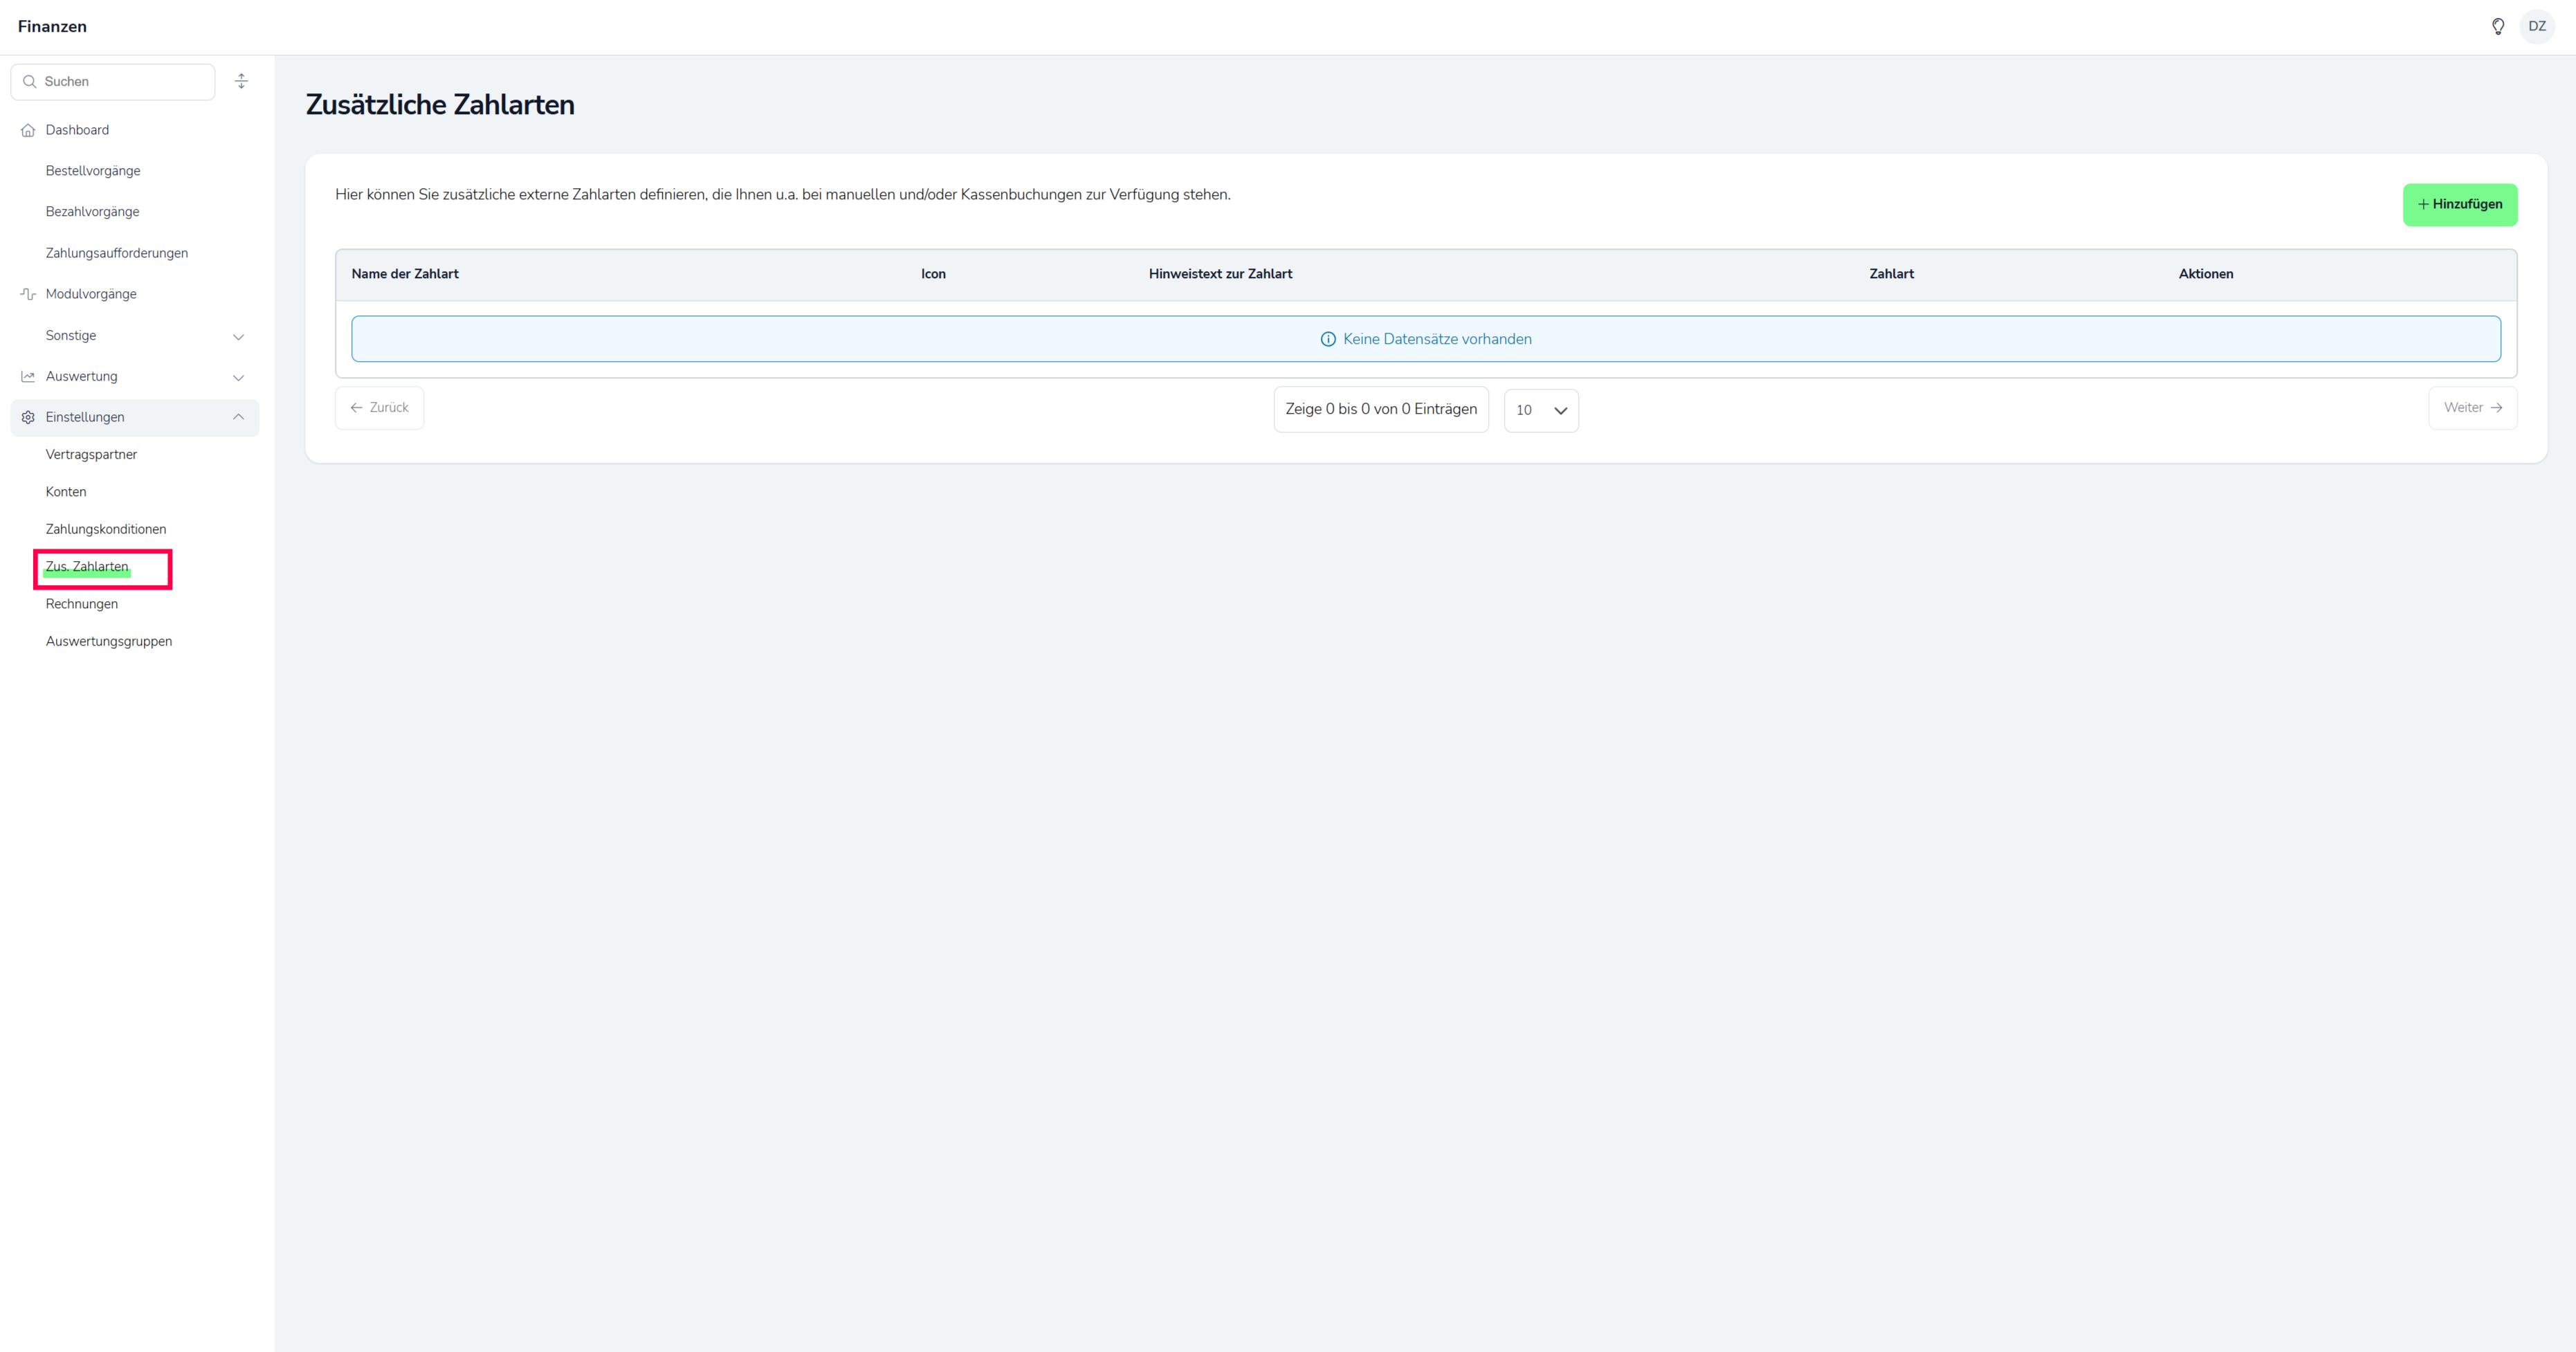Open Zahlungskonditionen settings entry
Viewport: 2576px width, 1352px height.
click(106, 529)
